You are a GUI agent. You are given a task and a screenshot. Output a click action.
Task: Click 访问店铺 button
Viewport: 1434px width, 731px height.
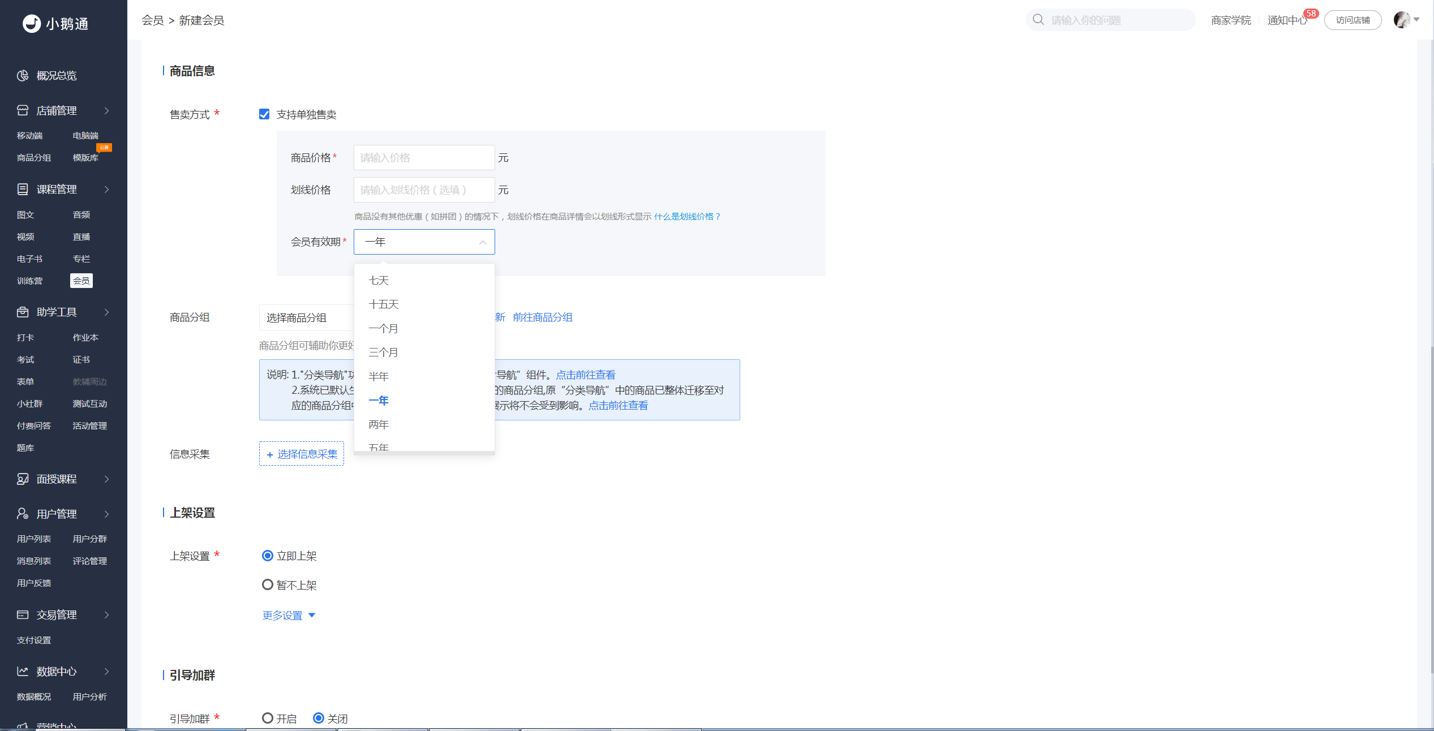click(1353, 20)
